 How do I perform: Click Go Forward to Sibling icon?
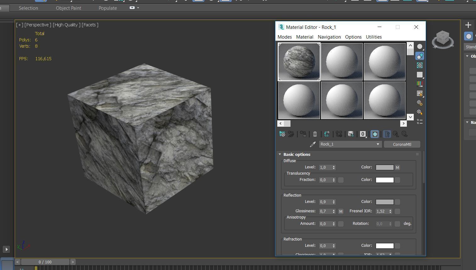point(405,134)
